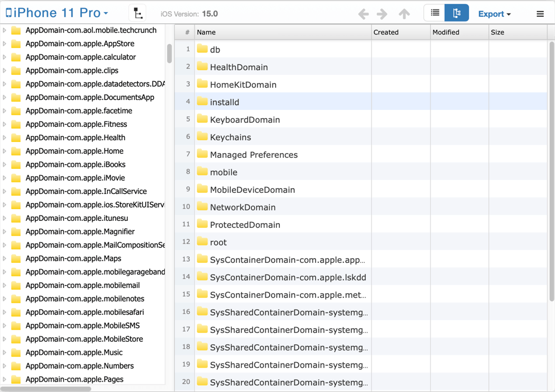Select SysContainerDomain-com.apple.met… row 15

pos(361,294)
